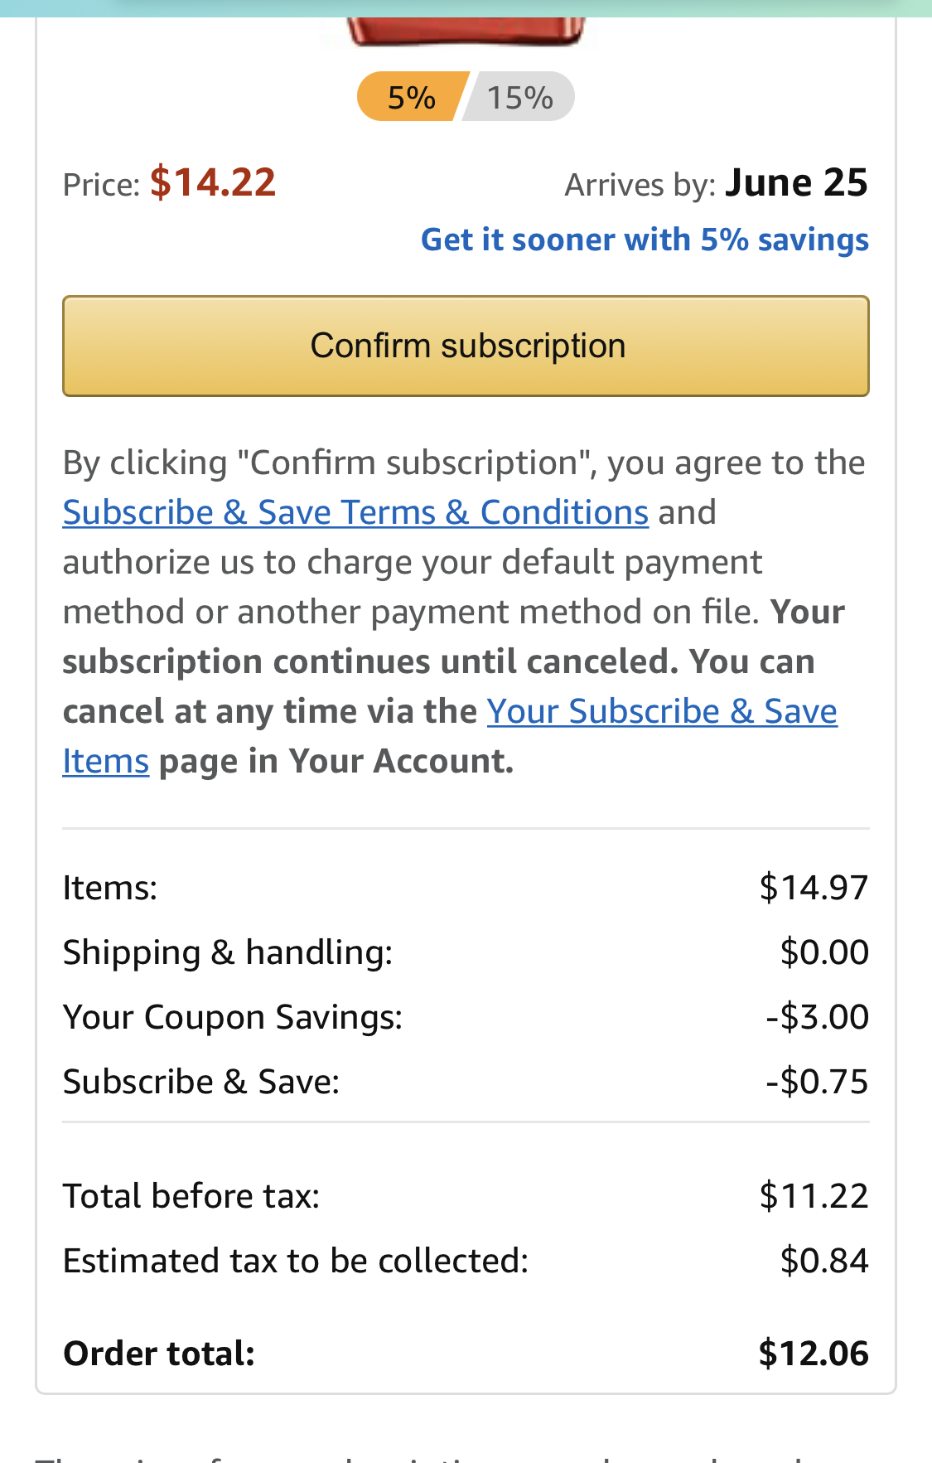Select the orange 5% savings tier badge

[x=410, y=97]
